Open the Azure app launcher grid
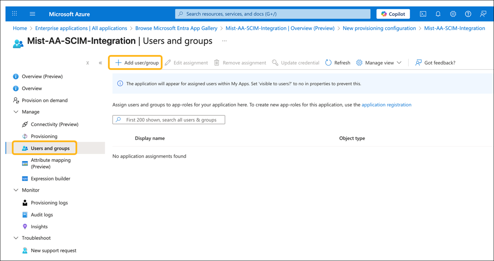This screenshot has width=494, height=261. coord(14,13)
